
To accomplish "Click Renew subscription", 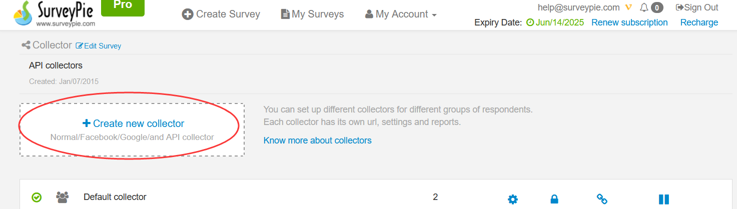I will (x=629, y=22).
